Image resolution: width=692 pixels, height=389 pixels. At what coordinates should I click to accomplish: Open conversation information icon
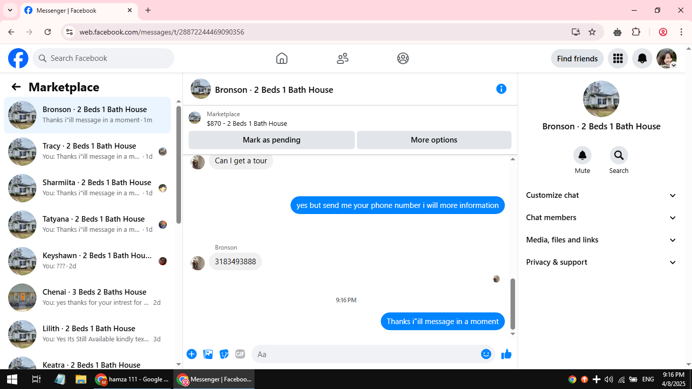tap(501, 89)
